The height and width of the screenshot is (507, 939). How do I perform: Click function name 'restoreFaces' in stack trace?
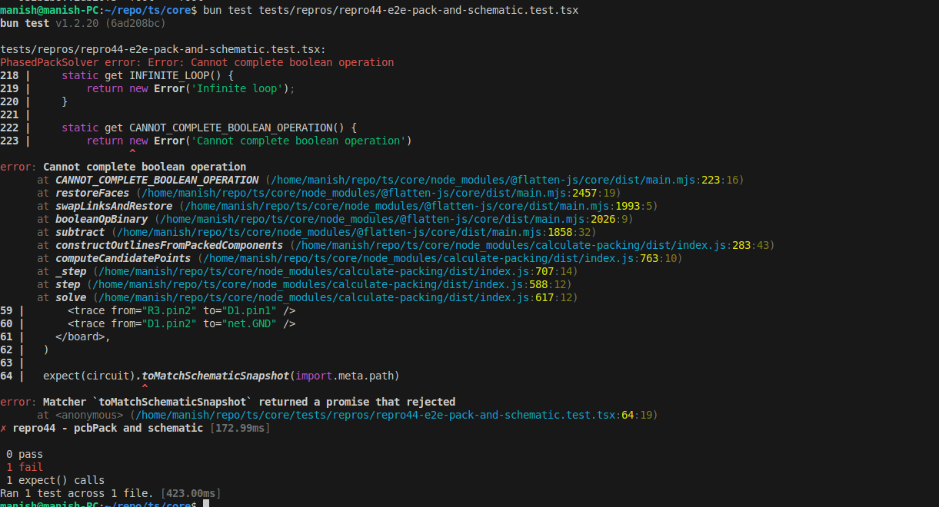92,193
